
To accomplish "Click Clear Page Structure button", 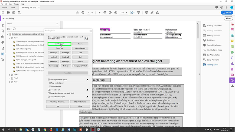I will pyautogui.click(x=58, y=102).
